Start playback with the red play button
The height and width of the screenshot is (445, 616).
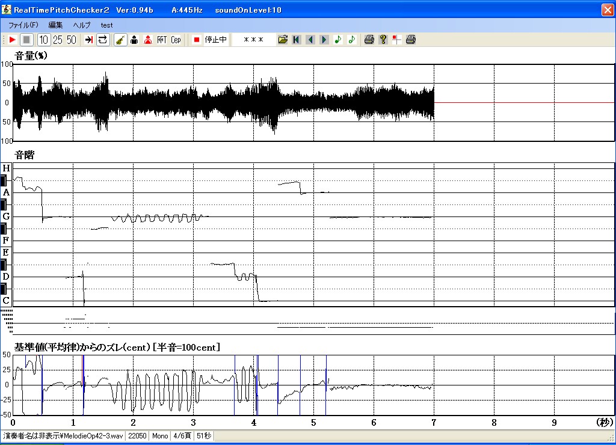click(12, 40)
